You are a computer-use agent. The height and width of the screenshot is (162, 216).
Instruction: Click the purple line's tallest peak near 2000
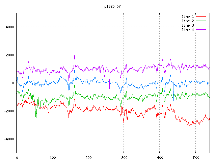(74, 56)
